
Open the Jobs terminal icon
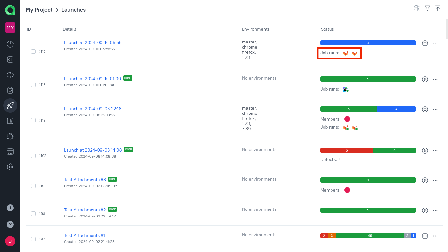coord(10,152)
